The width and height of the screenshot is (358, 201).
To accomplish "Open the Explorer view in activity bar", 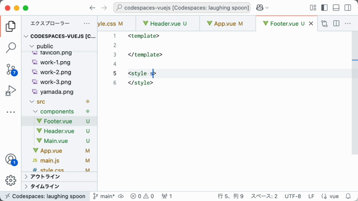I will [11, 26].
